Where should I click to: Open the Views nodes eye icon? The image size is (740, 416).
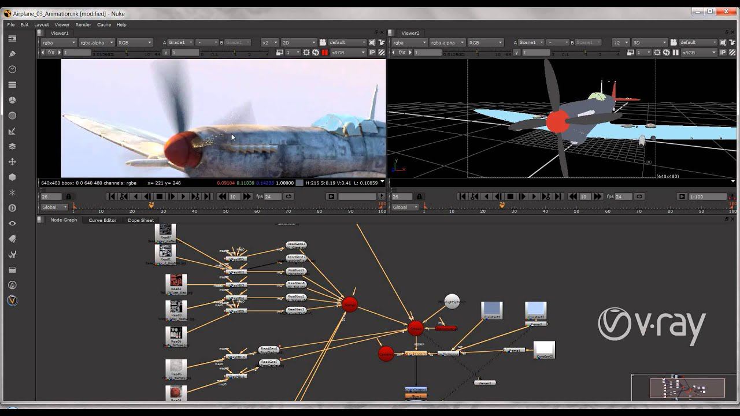pyautogui.click(x=12, y=224)
